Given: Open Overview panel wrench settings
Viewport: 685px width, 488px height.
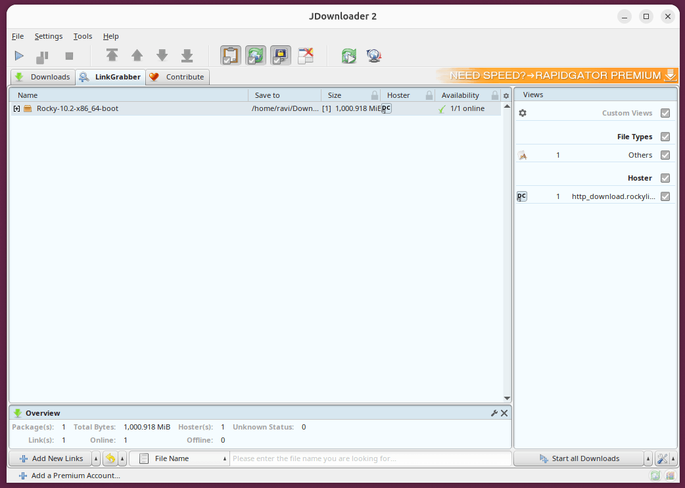Looking at the screenshot, I should tap(494, 413).
